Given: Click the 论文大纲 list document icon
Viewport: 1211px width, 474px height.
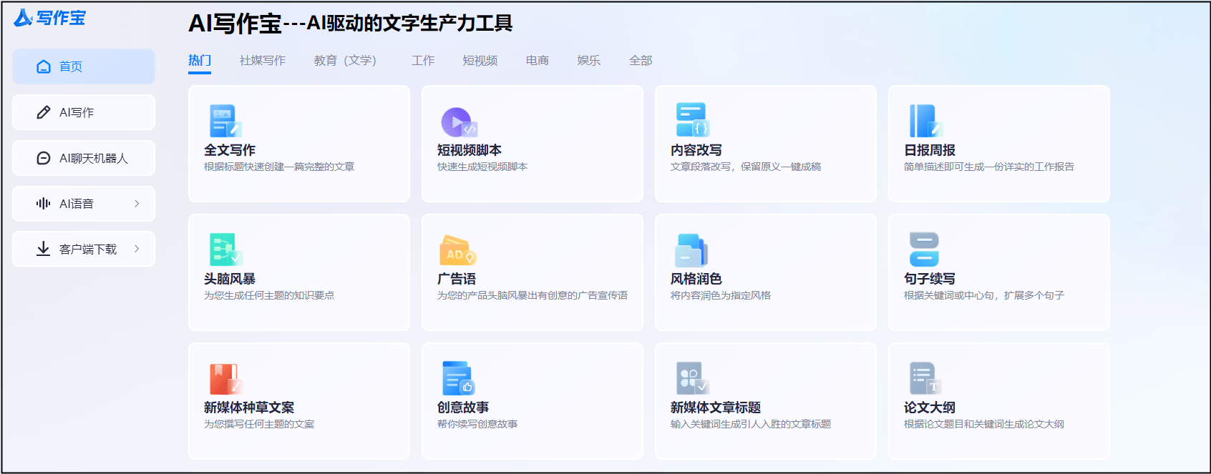Looking at the screenshot, I should (x=925, y=378).
